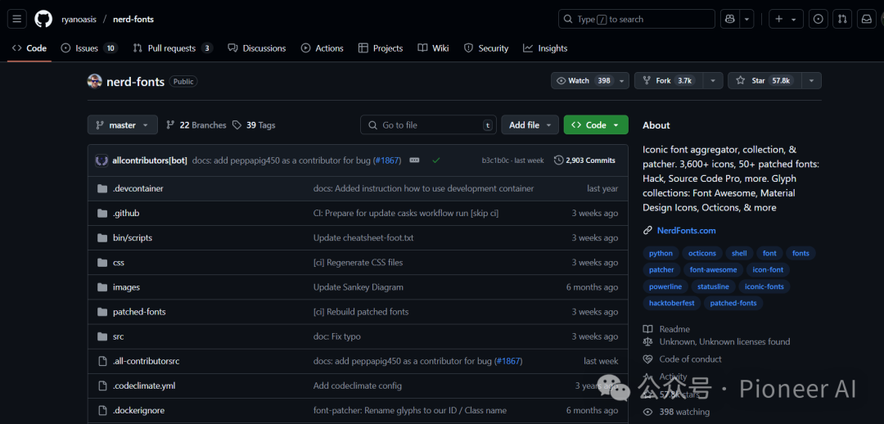Open the Add file dropdown
Viewport: 884px width, 424px height.
pos(530,125)
